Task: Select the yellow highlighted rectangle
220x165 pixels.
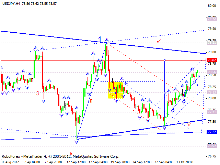Action: click(x=115, y=90)
